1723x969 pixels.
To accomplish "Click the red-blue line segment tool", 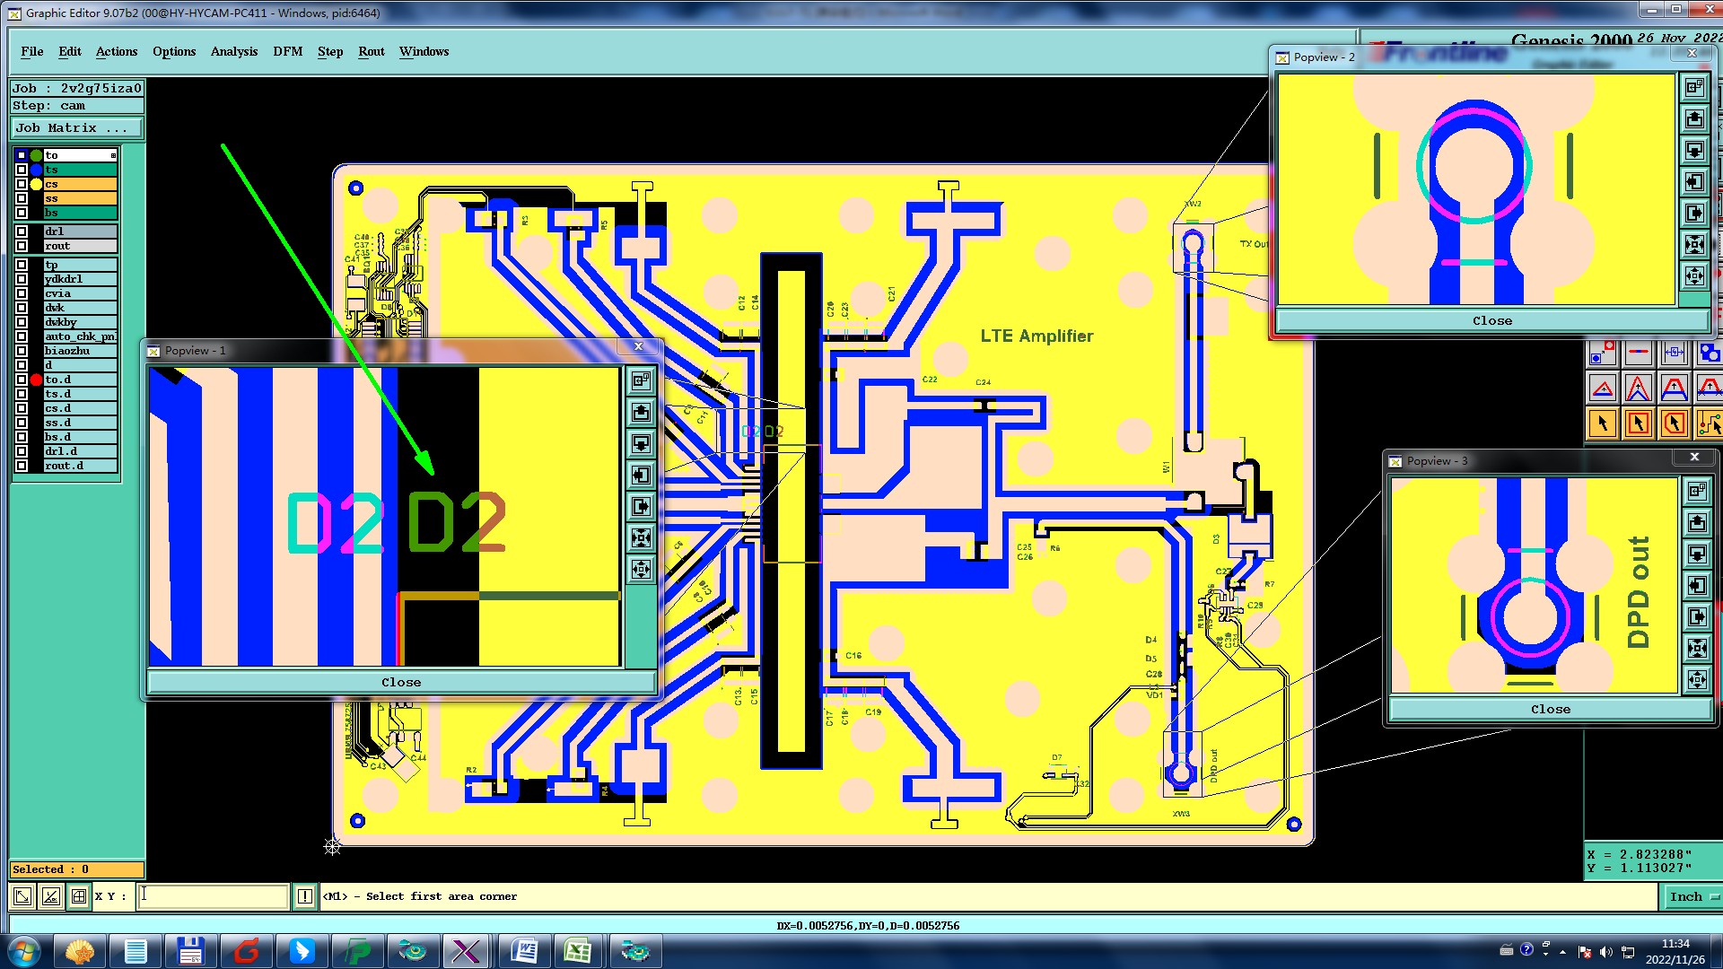I will [x=1638, y=353].
